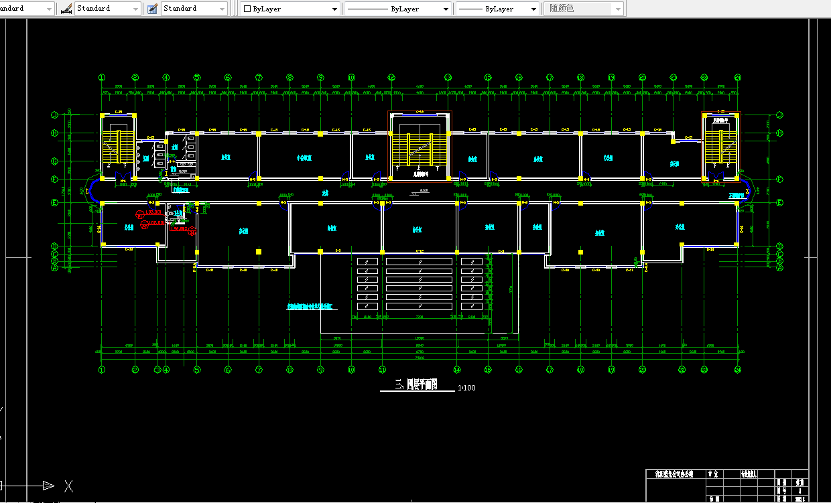This screenshot has height=503, width=831.
Task: Click the UCS icon X axis label
Action: tap(68, 486)
